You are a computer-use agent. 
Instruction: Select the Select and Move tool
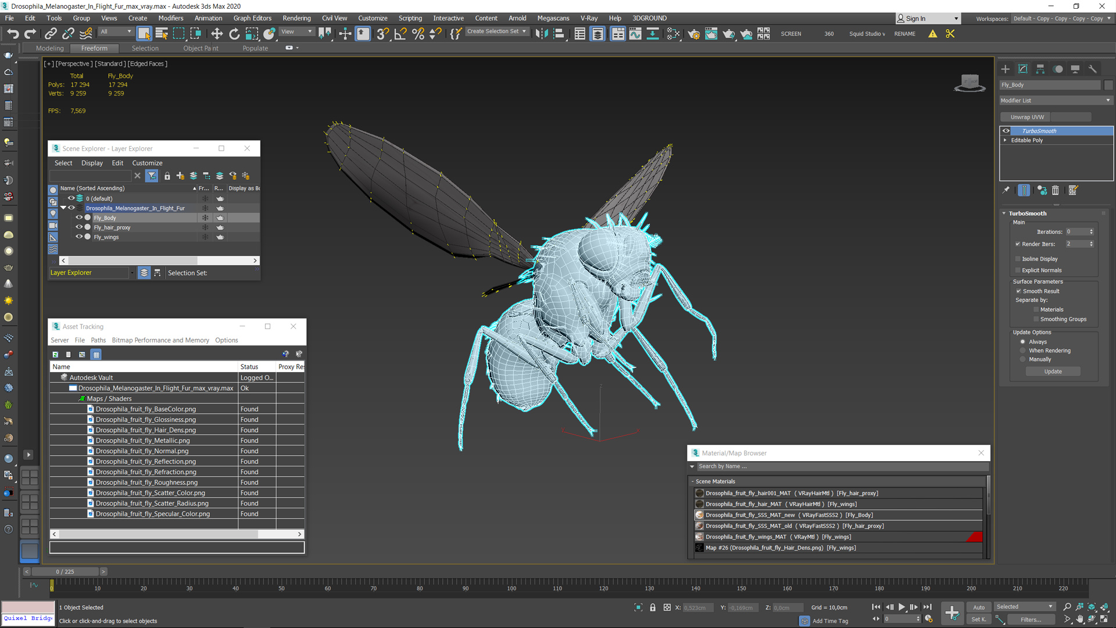(216, 33)
